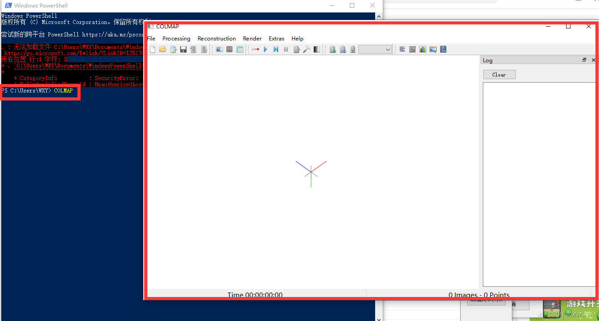Image resolution: width=599 pixels, height=321 pixels.
Task: Open the Reconstruction menu
Action: click(217, 39)
